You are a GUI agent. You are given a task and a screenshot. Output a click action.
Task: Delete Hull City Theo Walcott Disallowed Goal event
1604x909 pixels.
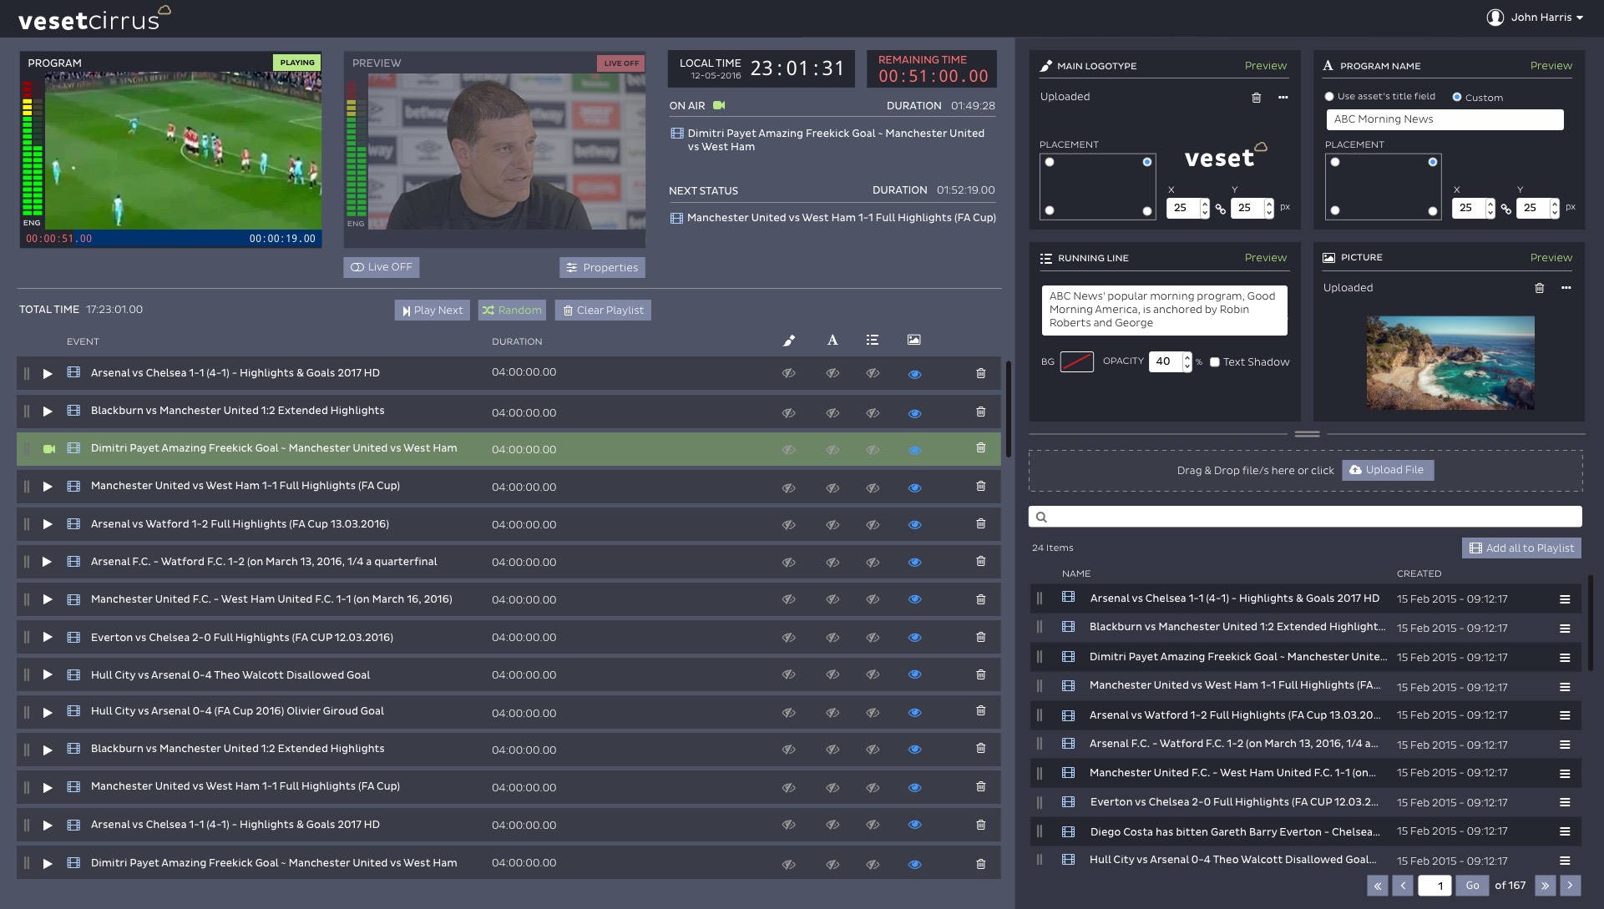(x=981, y=674)
